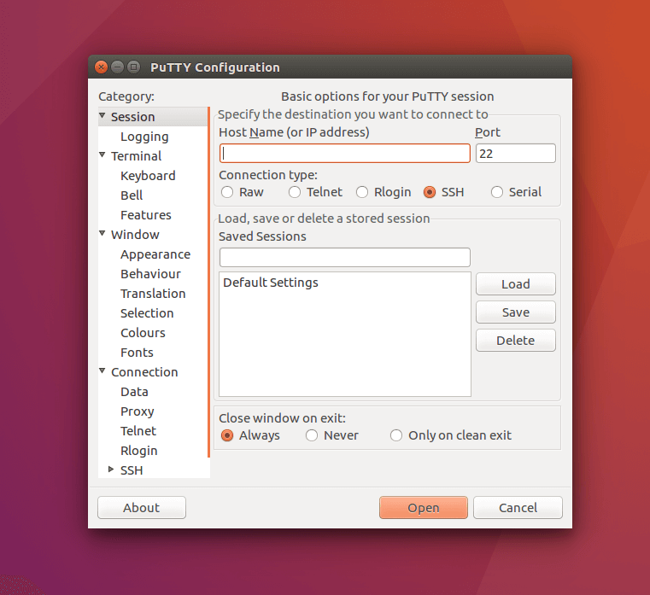Viewport: 650px width, 595px height.
Task: Open Appearance settings
Action: [x=155, y=254]
